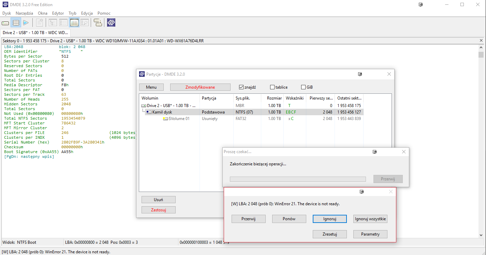The width and height of the screenshot is (486, 255).
Task: Open the Dysk menu
Action: coord(7,13)
